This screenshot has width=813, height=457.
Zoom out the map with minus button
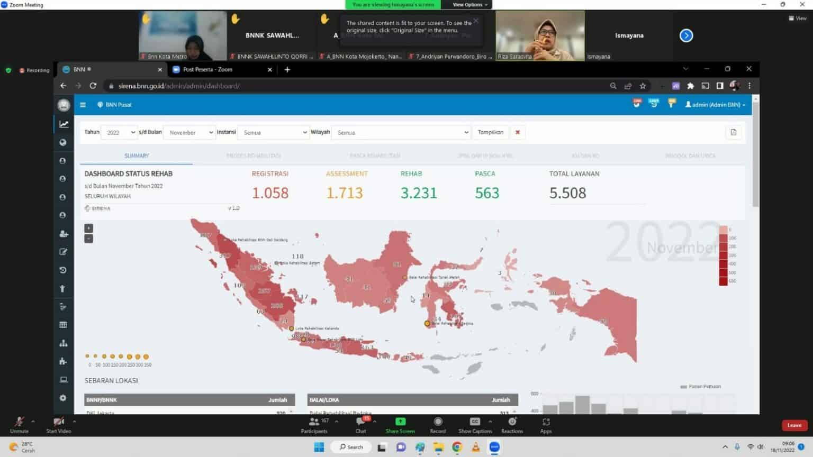[x=88, y=239]
